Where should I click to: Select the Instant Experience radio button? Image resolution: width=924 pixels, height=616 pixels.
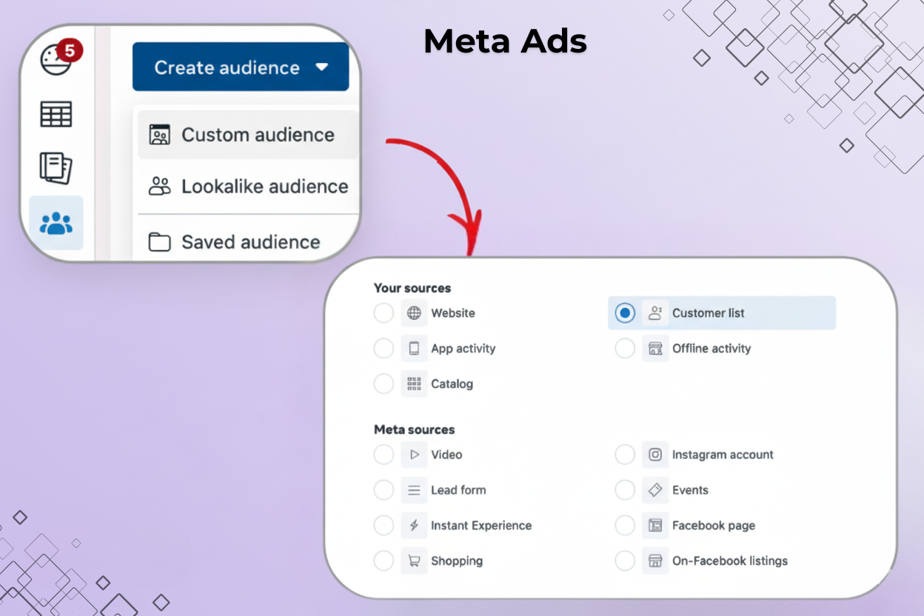pos(384,526)
